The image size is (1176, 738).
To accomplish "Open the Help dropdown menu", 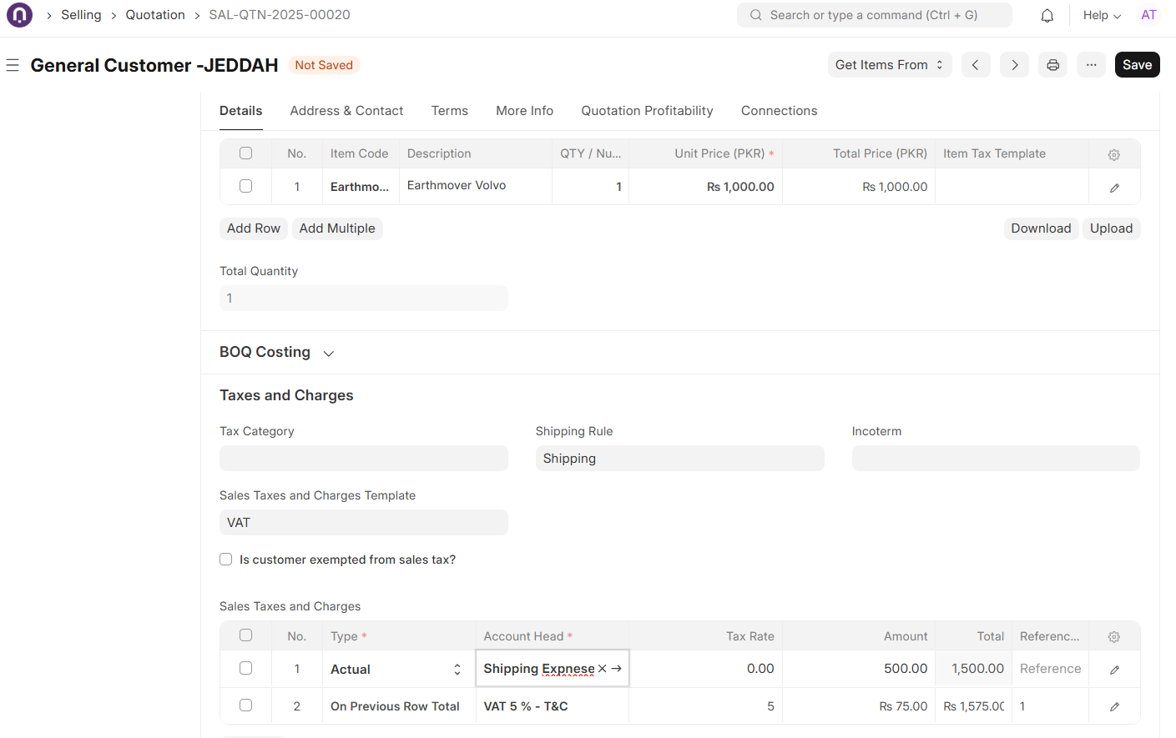I will [1101, 16].
